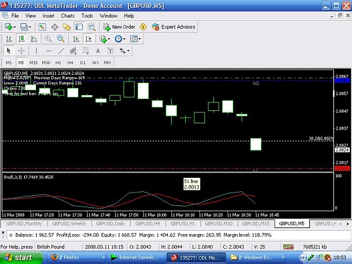Image resolution: width=352 pixels, height=264 pixels.
Task: Click the red S1 price label 2.0013
Action: tap(342, 168)
